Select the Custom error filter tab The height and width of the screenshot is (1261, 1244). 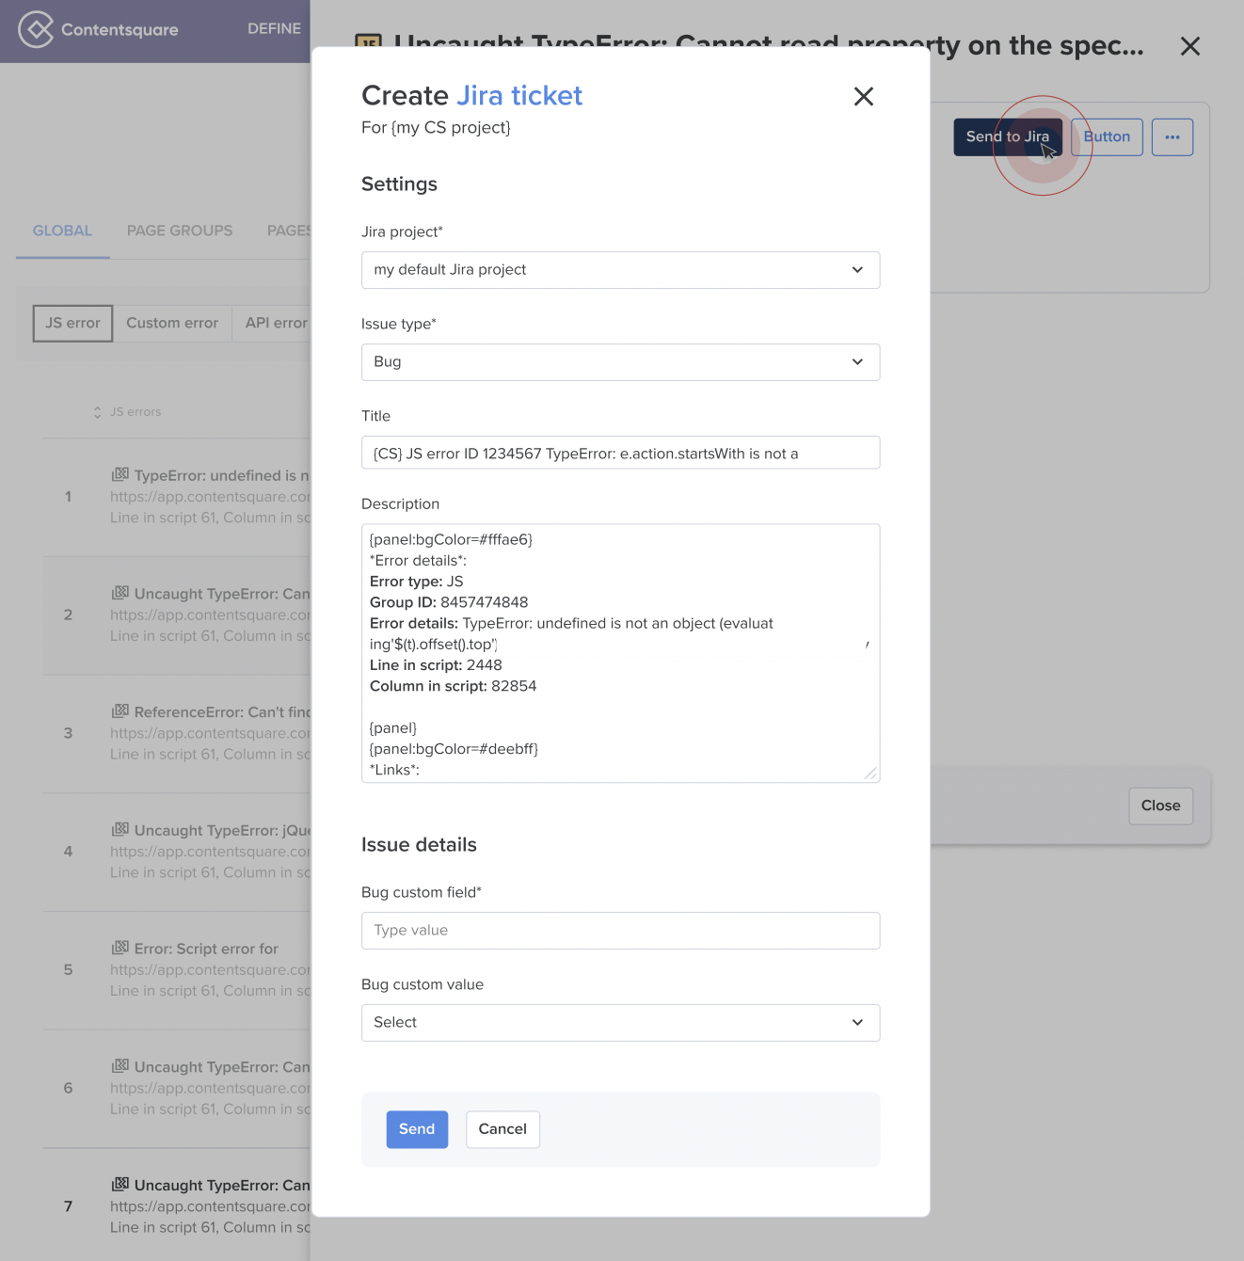[x=172, y=324]
